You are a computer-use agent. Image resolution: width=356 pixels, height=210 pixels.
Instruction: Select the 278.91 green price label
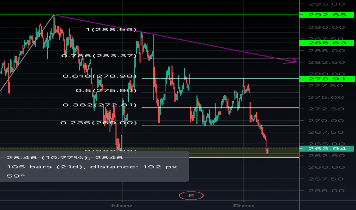327,79
